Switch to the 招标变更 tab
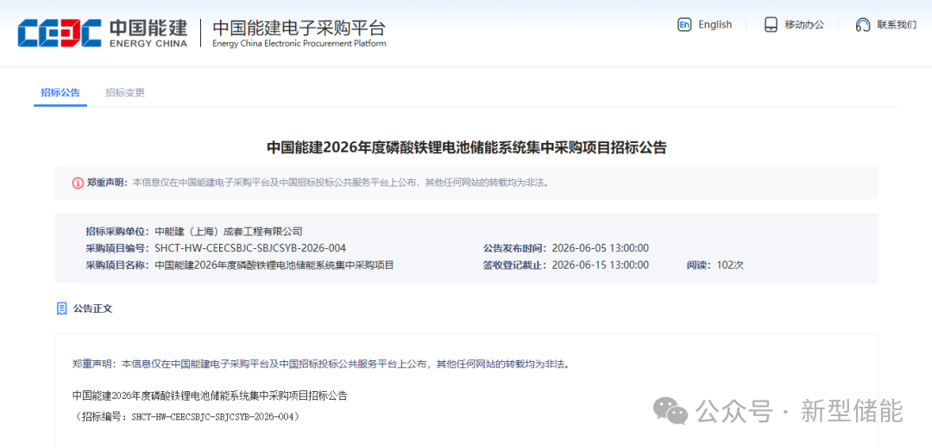Image resolution: width=932 pixels, height=448 pixels. tap(125, 92)
